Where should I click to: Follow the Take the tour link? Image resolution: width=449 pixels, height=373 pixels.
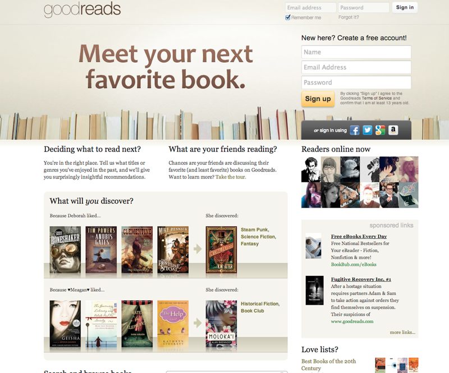(x=231, y=177)
